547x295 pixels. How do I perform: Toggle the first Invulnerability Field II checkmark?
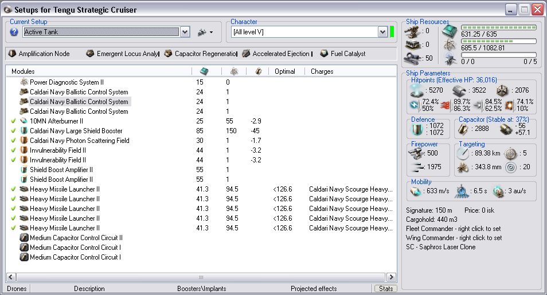pyautogui.click(x=13, y=150)
